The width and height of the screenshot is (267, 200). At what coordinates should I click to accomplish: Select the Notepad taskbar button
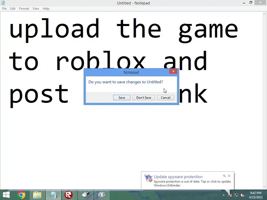point(53,195)
